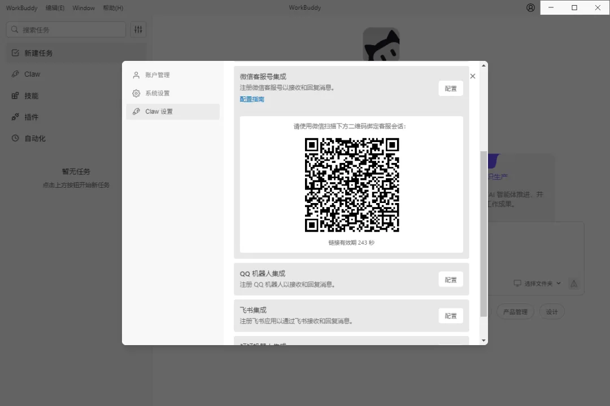Open the 帮助(H) menu
Screen dimensions: 610x406
[x=113, y=8]
